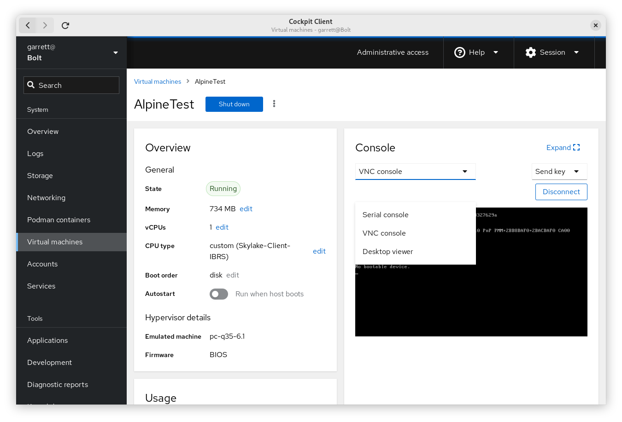The height and width of the screenshot is (422, 622).
Task: Open the kebab menu next to Shut down
Action: 274,104
